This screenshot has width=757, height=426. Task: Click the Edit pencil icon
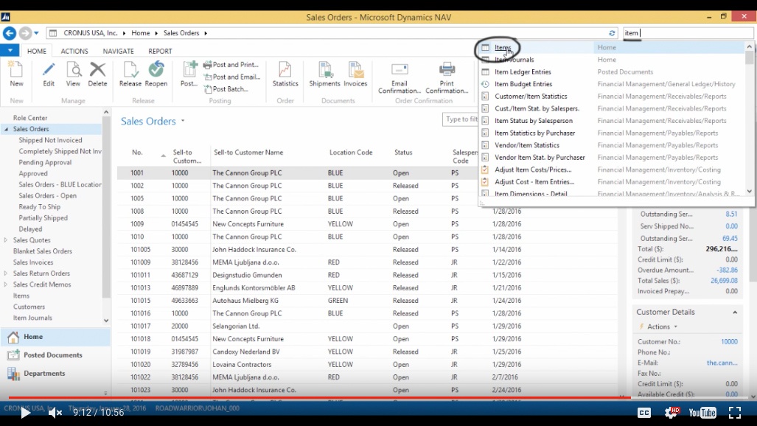(x=49, y=70)
